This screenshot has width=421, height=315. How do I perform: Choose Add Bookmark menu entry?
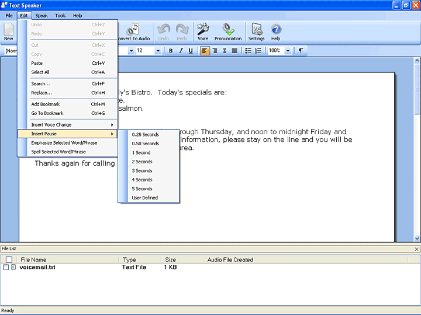coord(67,104)
